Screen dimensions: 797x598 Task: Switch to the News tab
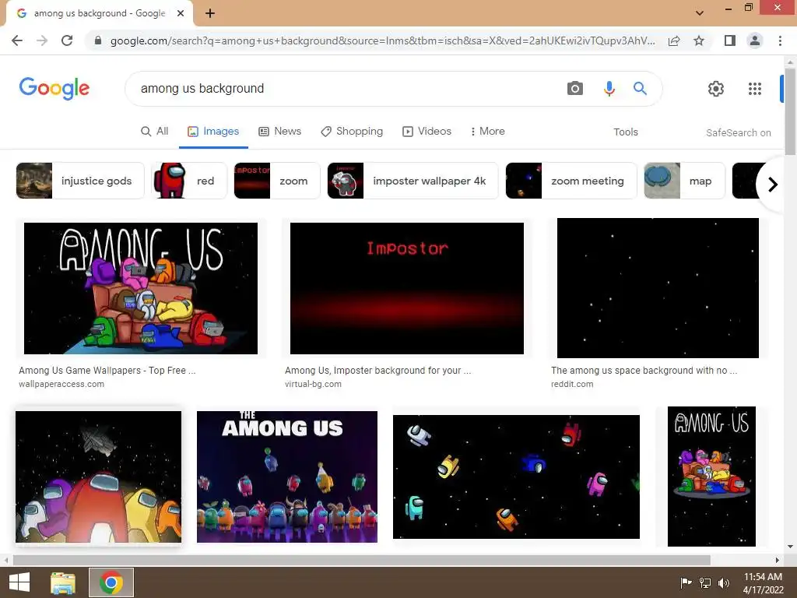tap(279, 131)
